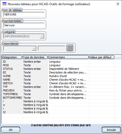Select the r row designation
Viewport: 122px width, 134px height.
pos(3,108)
